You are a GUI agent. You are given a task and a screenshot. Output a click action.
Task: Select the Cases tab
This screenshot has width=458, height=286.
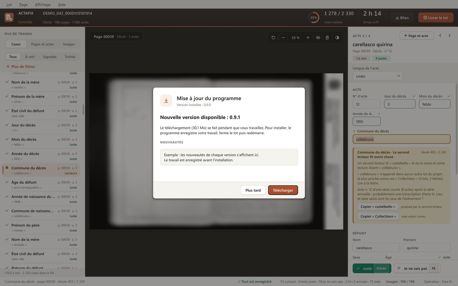click(16, 44)
